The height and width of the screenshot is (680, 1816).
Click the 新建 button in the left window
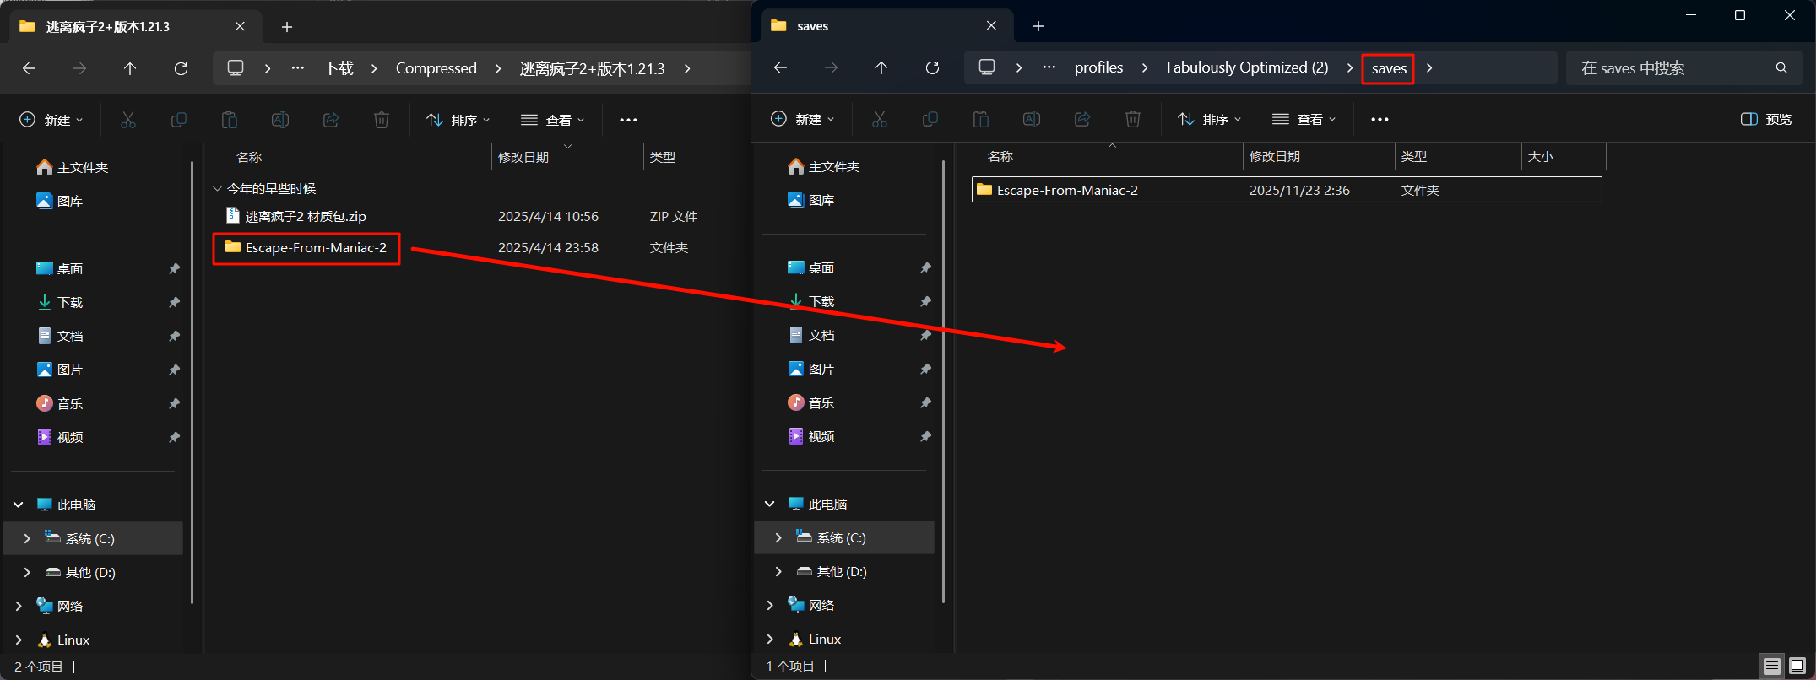pos(51,120)
